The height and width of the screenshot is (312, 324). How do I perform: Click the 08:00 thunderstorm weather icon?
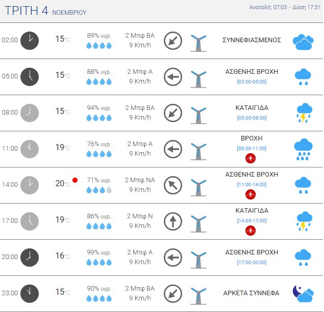[304, 113]
